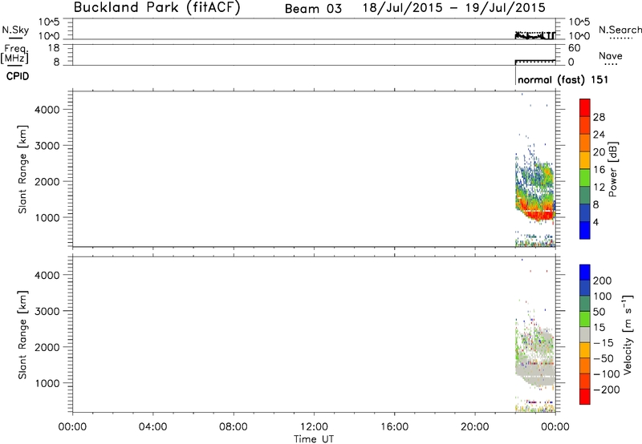Pick the red bottom segment of Velocity colorbar
Image resolution: width=642 pixels, height=444 pixels.
point(585,397)
